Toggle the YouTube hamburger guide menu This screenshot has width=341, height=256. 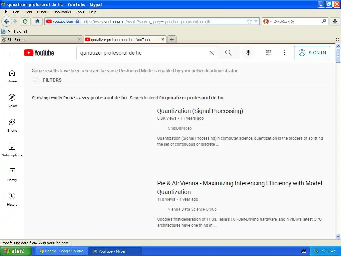[x=12, y=53]
